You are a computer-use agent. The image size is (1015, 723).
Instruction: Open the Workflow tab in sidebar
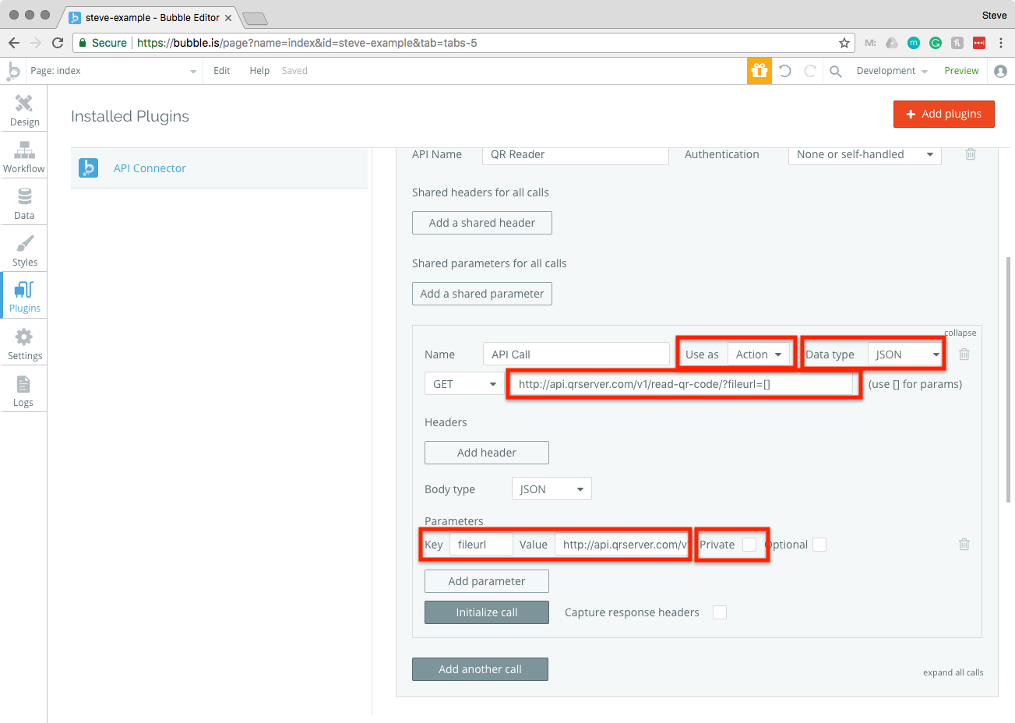(x=24, y=157)
